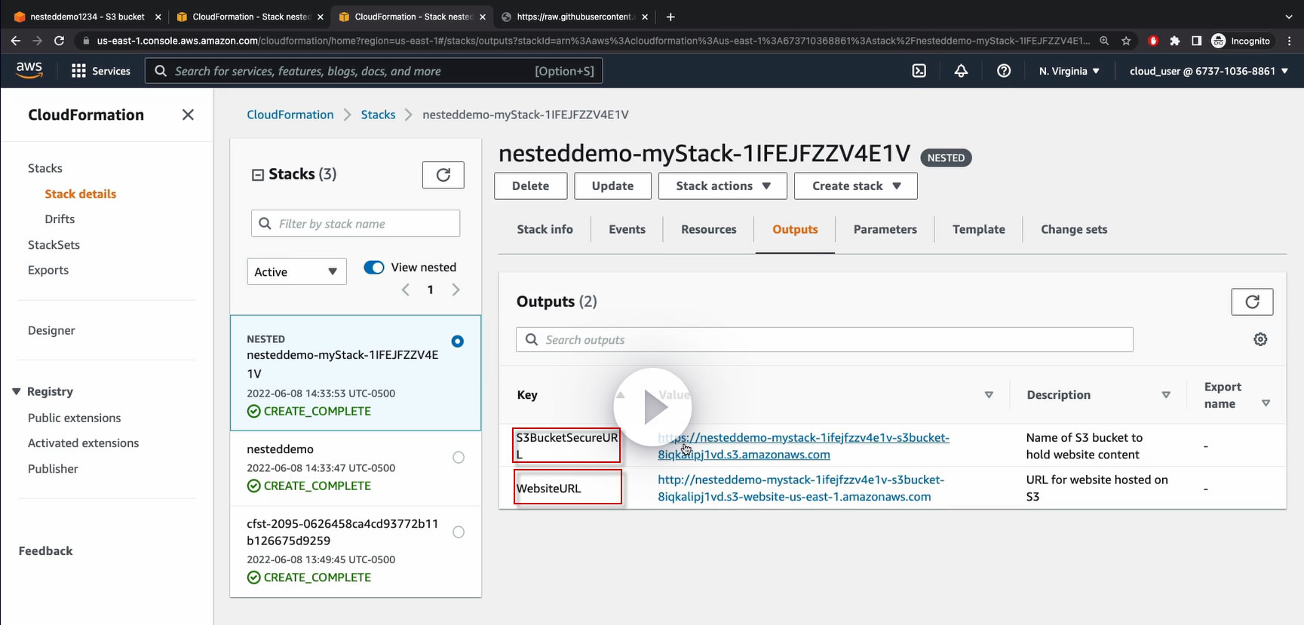This screenshot has width=1304, height=625.
Task: Click the browser back arrow
Action: [x=16, y=41]
